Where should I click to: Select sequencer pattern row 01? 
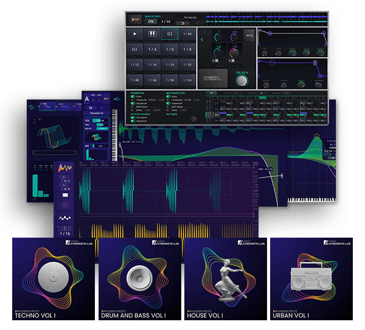tap(217, 103)
